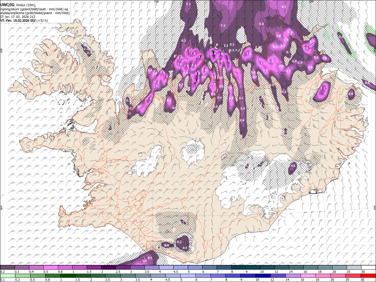376x282 pixels.
Task: Click the 2.1 precipitation value on the map
Action: point(196,81)
